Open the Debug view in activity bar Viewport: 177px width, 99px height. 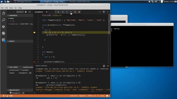click(x=4, y=33)
